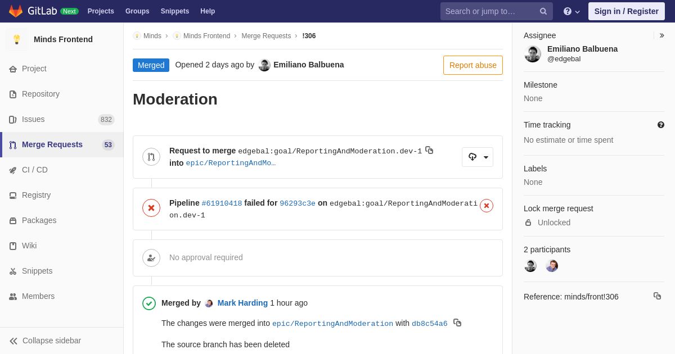The width and height of the screenshot is (675, 354).
Task: Open epic/ReportingAndModeration link in merged message
Action: tap(332, 324)
